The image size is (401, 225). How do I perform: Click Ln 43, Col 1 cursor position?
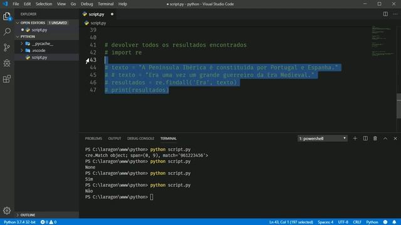(x=291, y=222)
